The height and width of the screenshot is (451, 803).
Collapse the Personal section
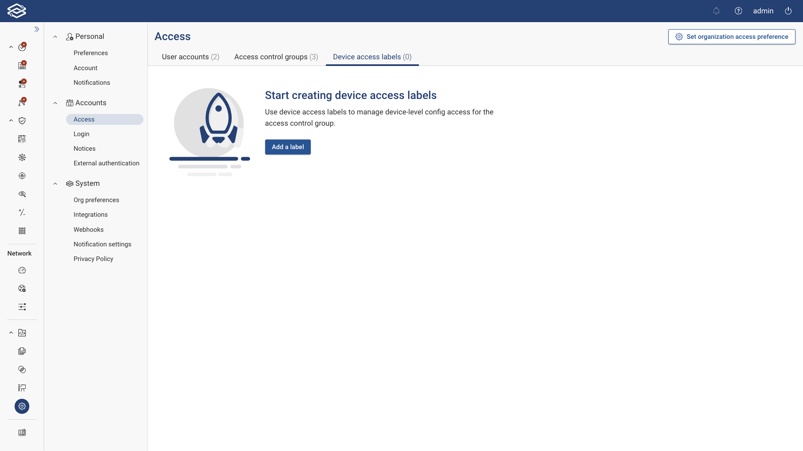click(55, 37)
